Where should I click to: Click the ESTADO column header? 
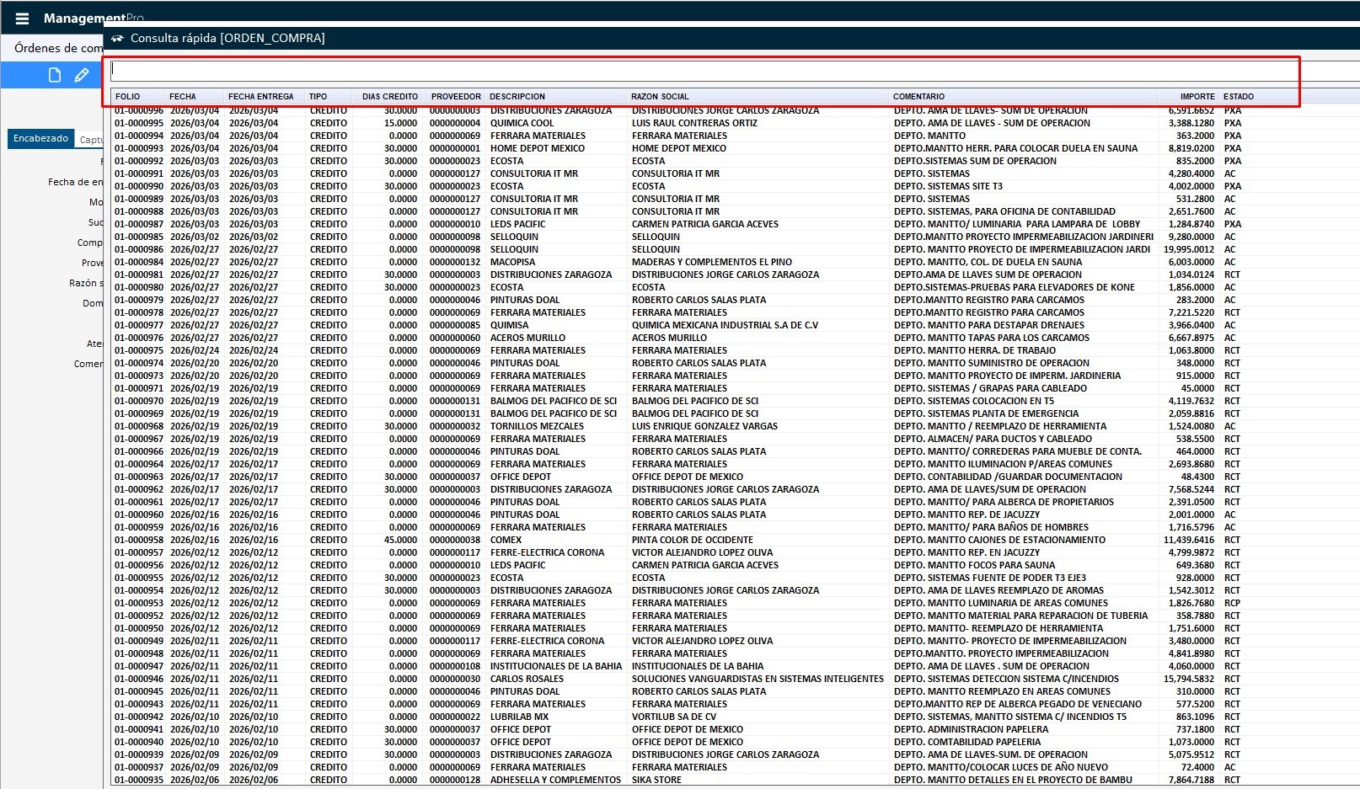1238,97
